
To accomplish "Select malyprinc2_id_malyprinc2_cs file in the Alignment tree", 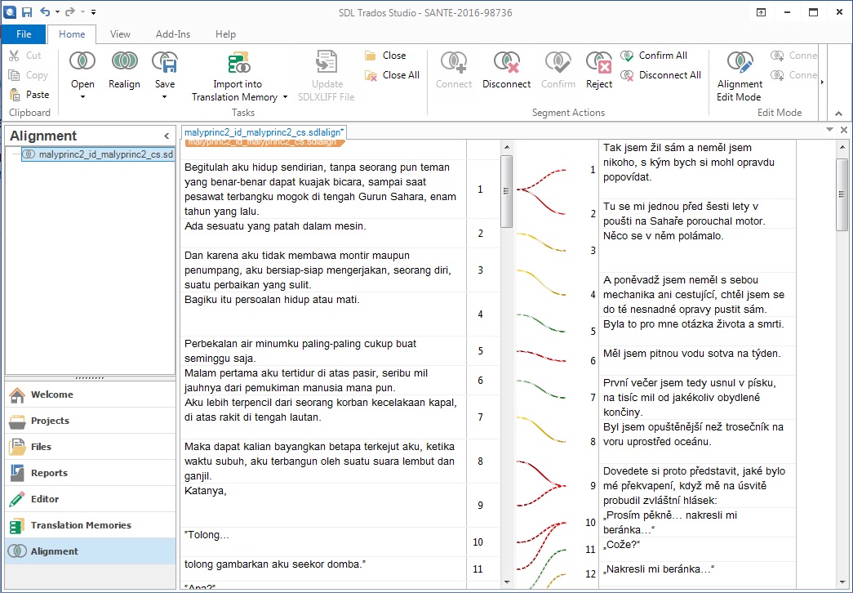I will coord(98,154).
